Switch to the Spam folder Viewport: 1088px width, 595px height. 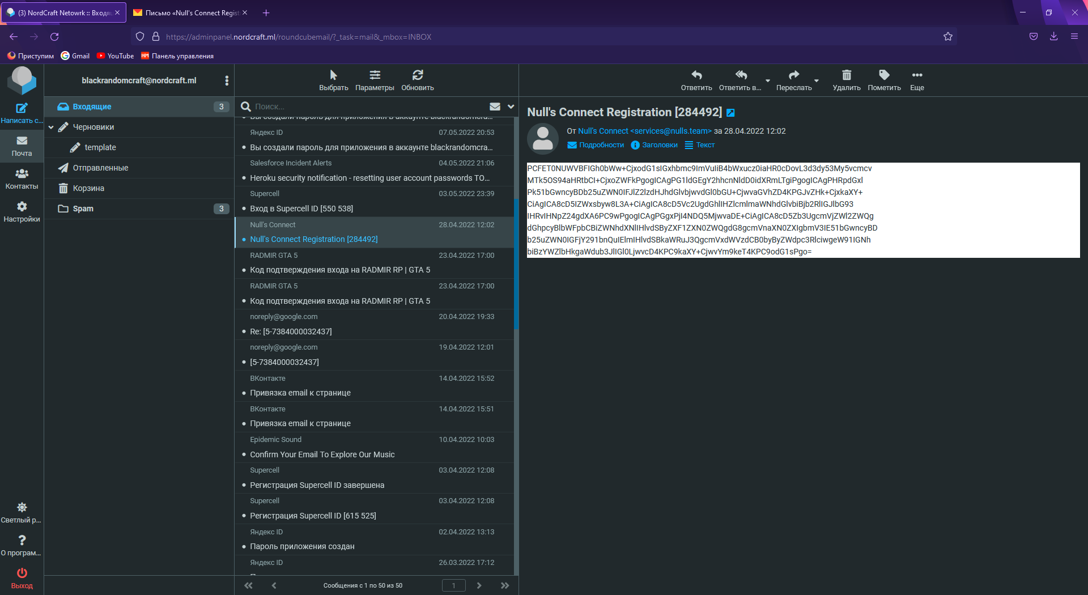83,209
